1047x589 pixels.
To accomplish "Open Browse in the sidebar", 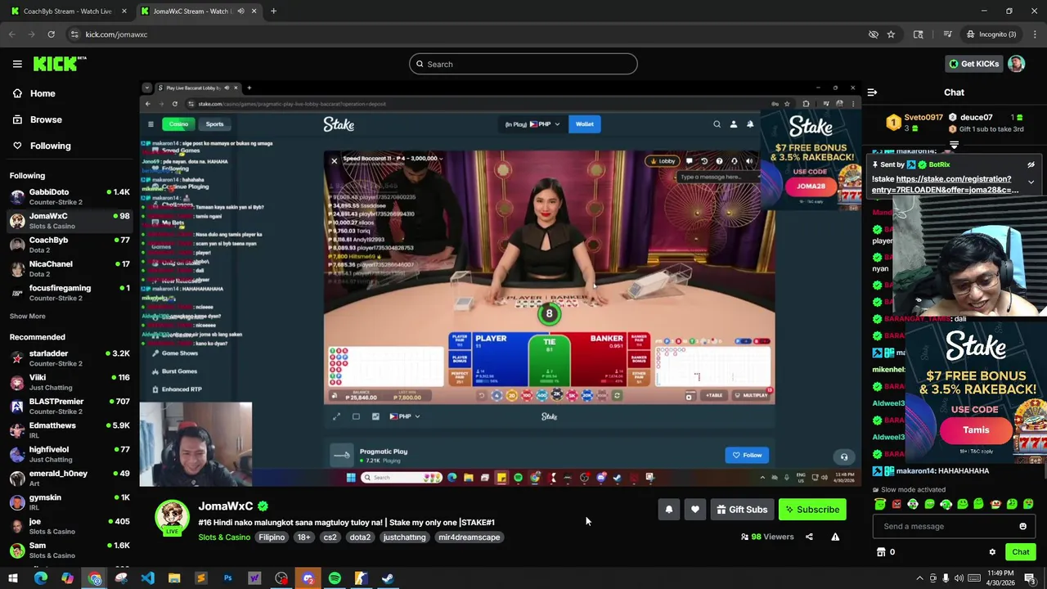I will pyautogui.click(x=46, y=119).
